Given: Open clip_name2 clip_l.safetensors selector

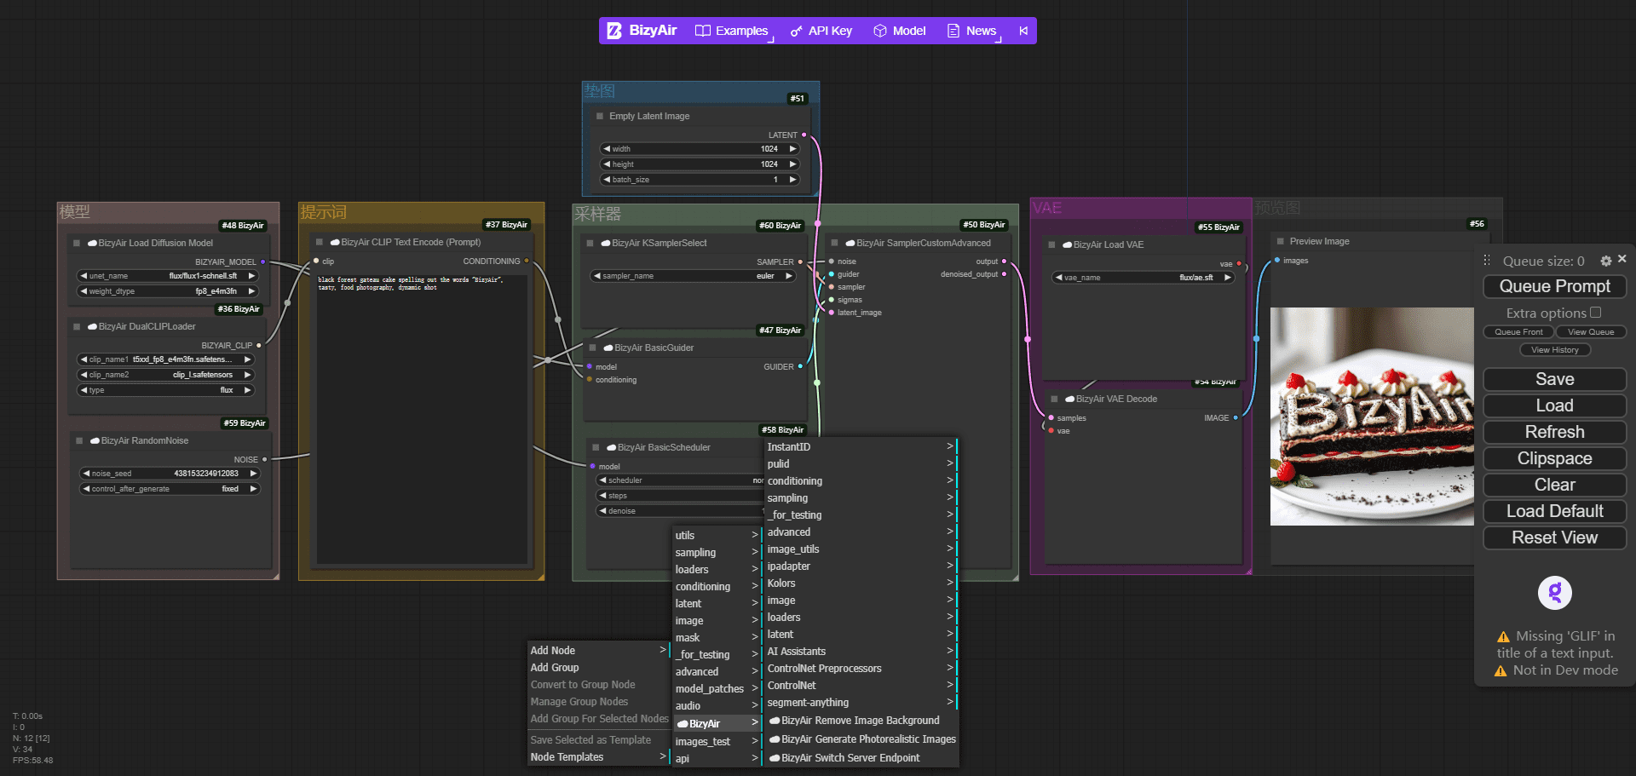Looking at the screenshot, I should click(x=166, y=375).
